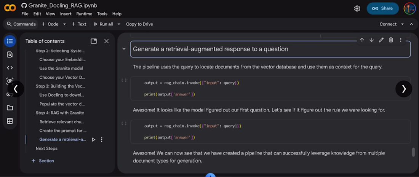This screenshot has height=177, width=419.
Task: Open the Help menu
Action: 117,14
